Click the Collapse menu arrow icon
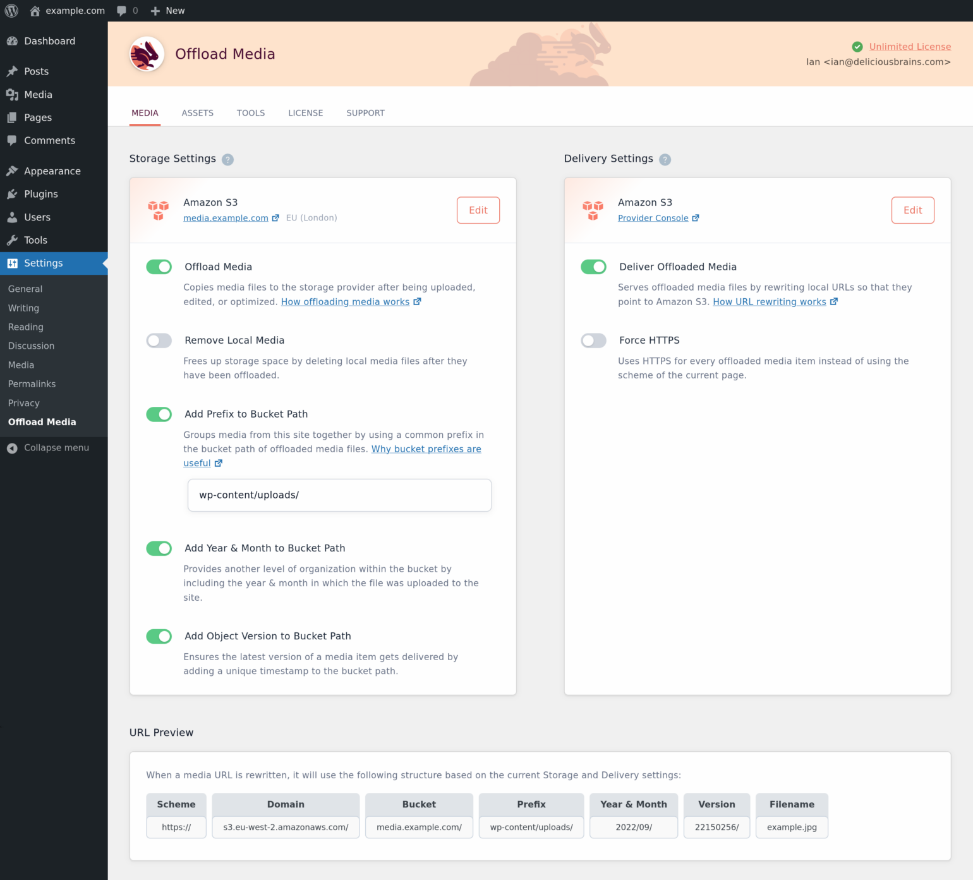The height and width of the screenshot is (880, 973). point(12,448)
